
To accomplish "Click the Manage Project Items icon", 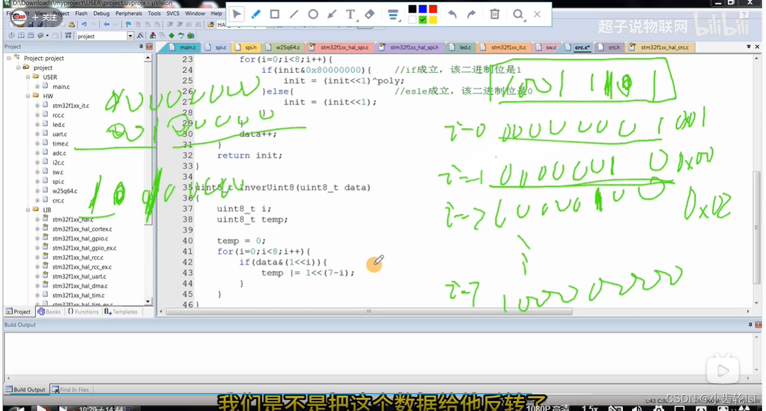I will click(x=153, y=36).
